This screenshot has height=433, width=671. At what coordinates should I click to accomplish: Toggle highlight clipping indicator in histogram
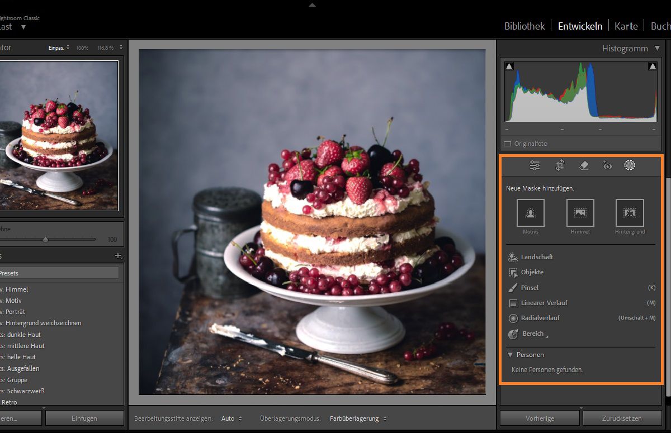[653, 66]
